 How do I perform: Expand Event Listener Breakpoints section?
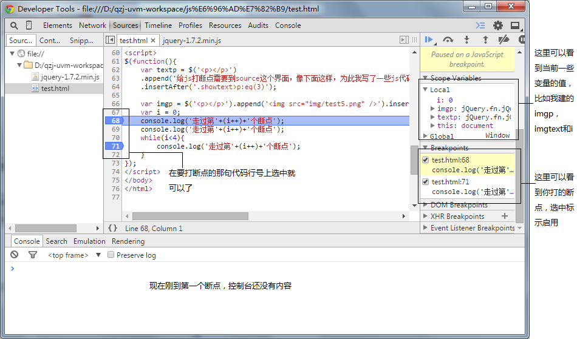click(425, 227)
